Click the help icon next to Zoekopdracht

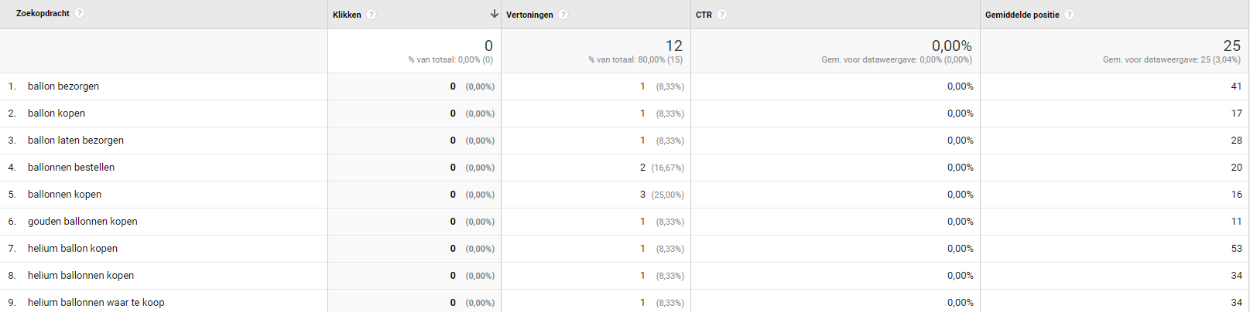tap(79, 13)
